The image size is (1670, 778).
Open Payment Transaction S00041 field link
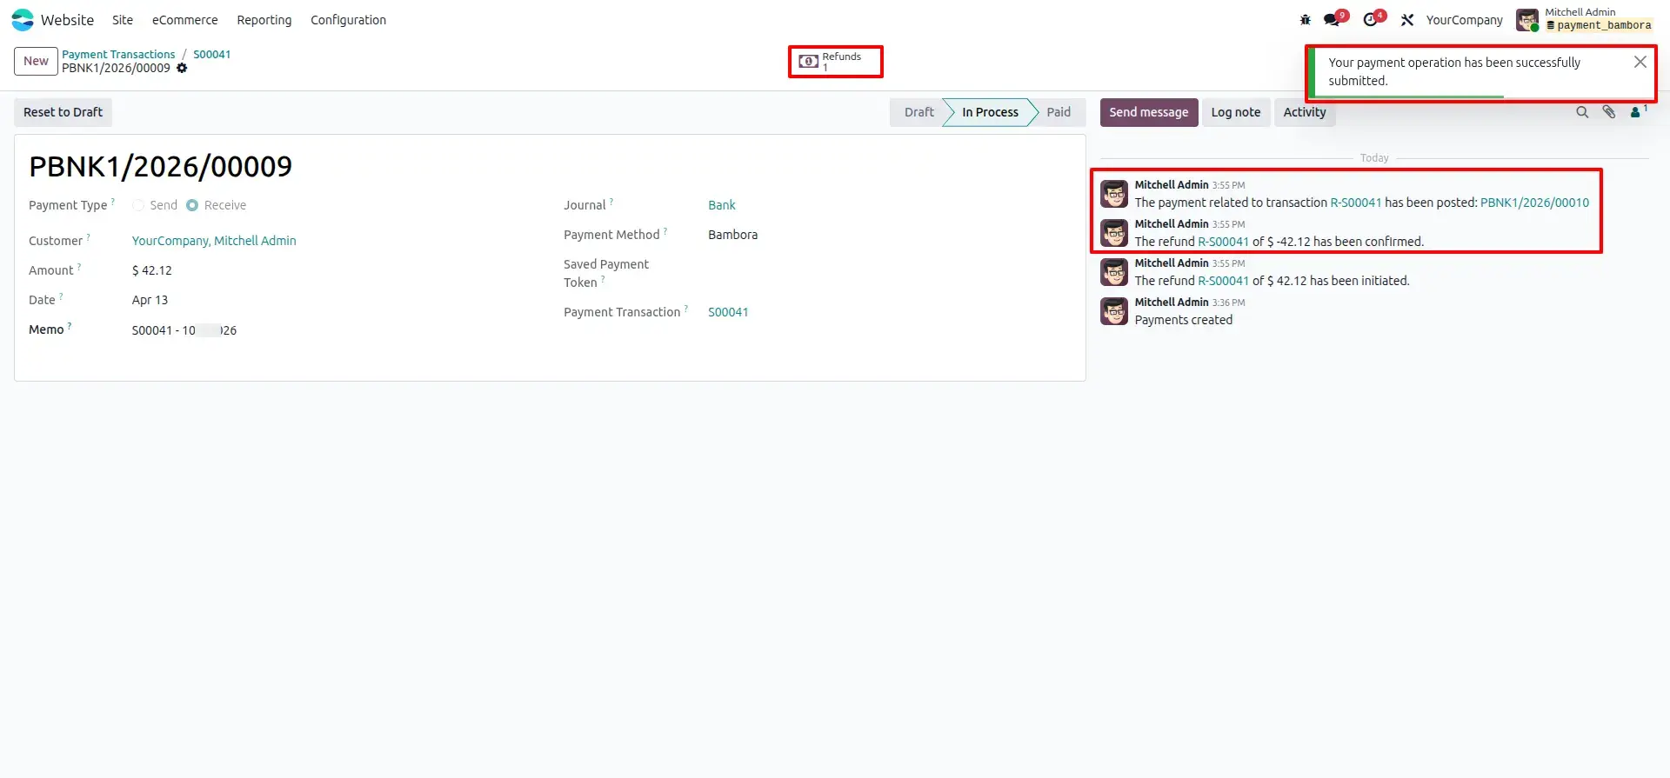728,312
